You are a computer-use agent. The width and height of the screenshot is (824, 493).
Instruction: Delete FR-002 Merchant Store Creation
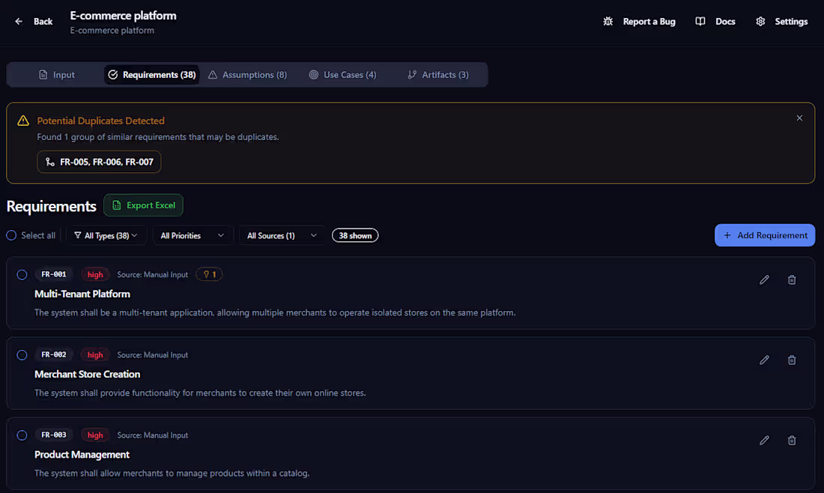[x=792, y=360]
